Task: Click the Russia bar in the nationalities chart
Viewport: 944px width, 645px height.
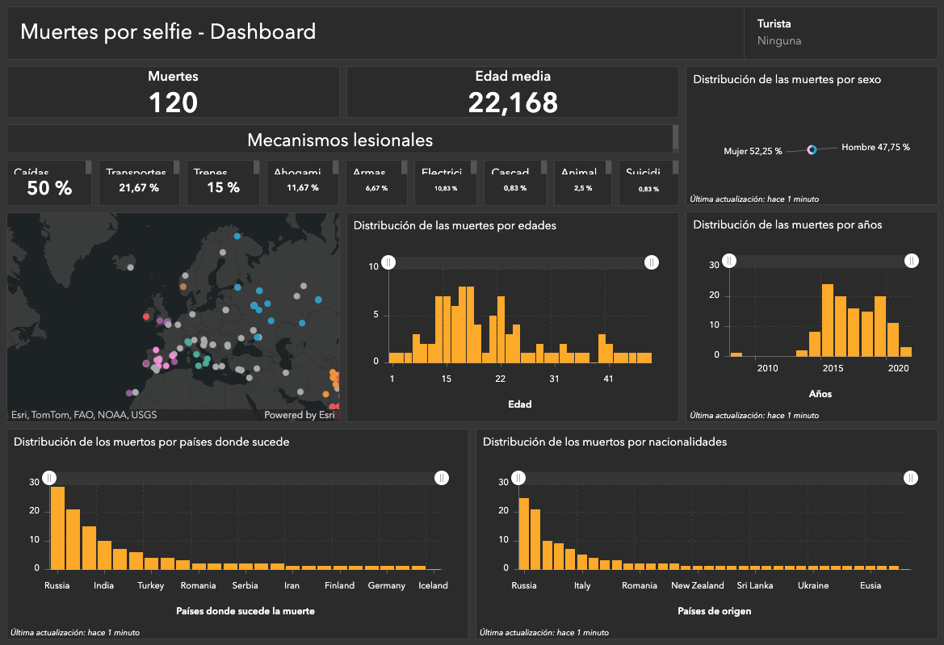Action: tap(523, 534)
